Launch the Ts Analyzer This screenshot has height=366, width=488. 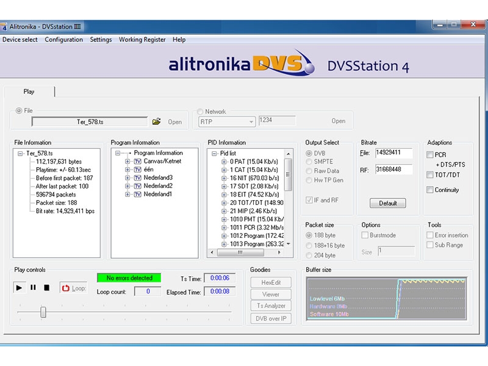point(271,306)
